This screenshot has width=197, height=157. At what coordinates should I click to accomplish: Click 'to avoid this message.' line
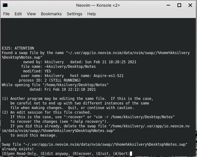[x=34, y=135]
